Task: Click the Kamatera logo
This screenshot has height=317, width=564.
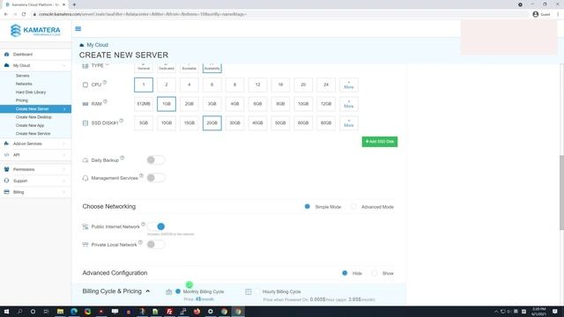Action: click(x=35, y=31)
